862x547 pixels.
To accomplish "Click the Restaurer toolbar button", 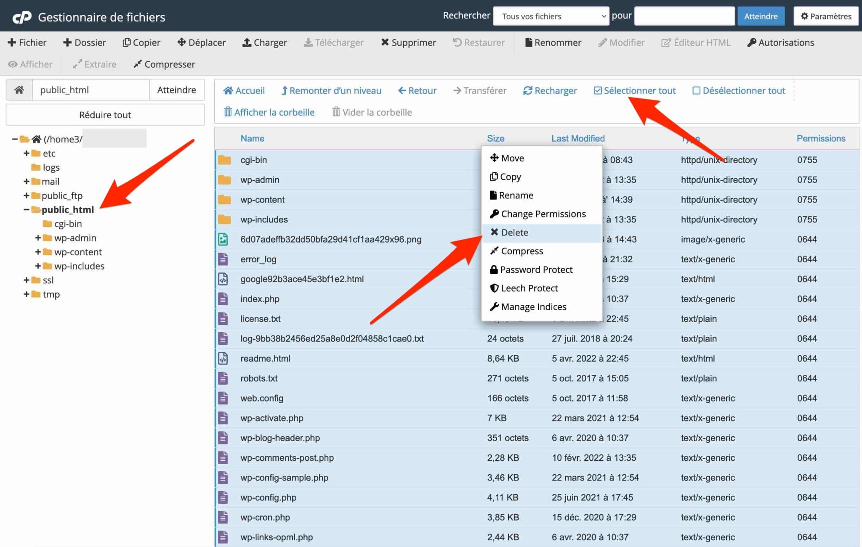I will click(x=479, y=42).
